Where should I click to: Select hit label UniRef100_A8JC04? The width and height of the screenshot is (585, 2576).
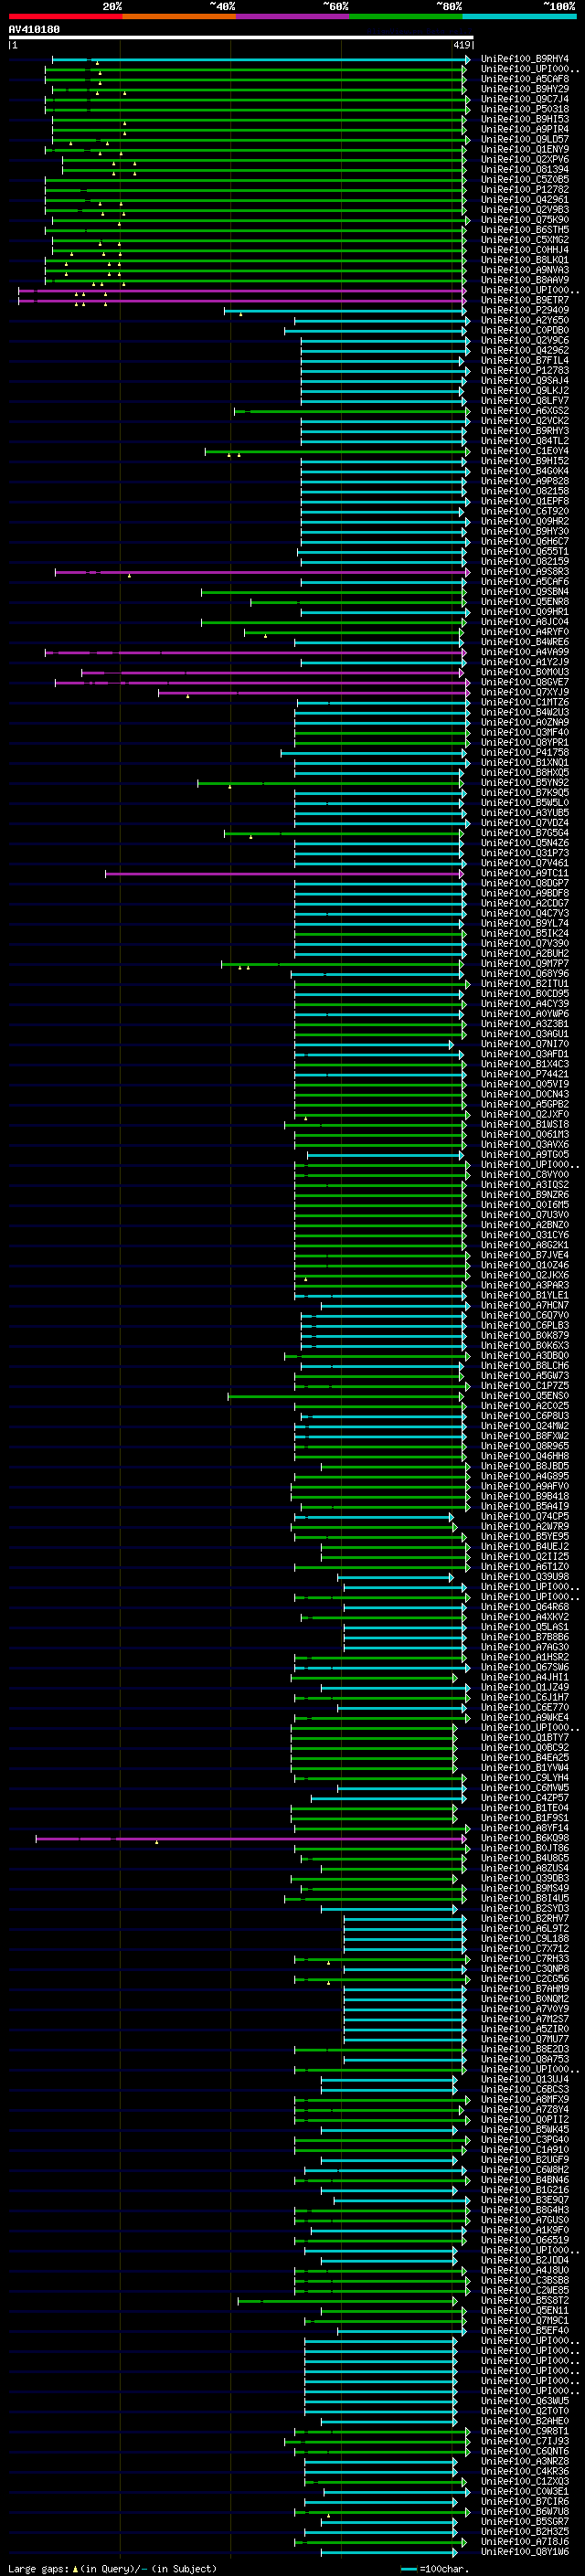[x=525, y=622]
